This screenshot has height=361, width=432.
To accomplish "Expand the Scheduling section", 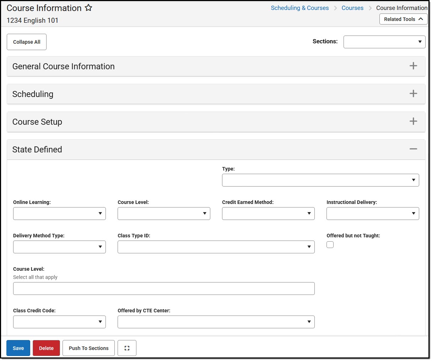I will tap(413, 93).
